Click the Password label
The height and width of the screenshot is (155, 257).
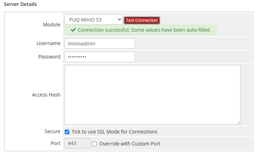(49, 57)
